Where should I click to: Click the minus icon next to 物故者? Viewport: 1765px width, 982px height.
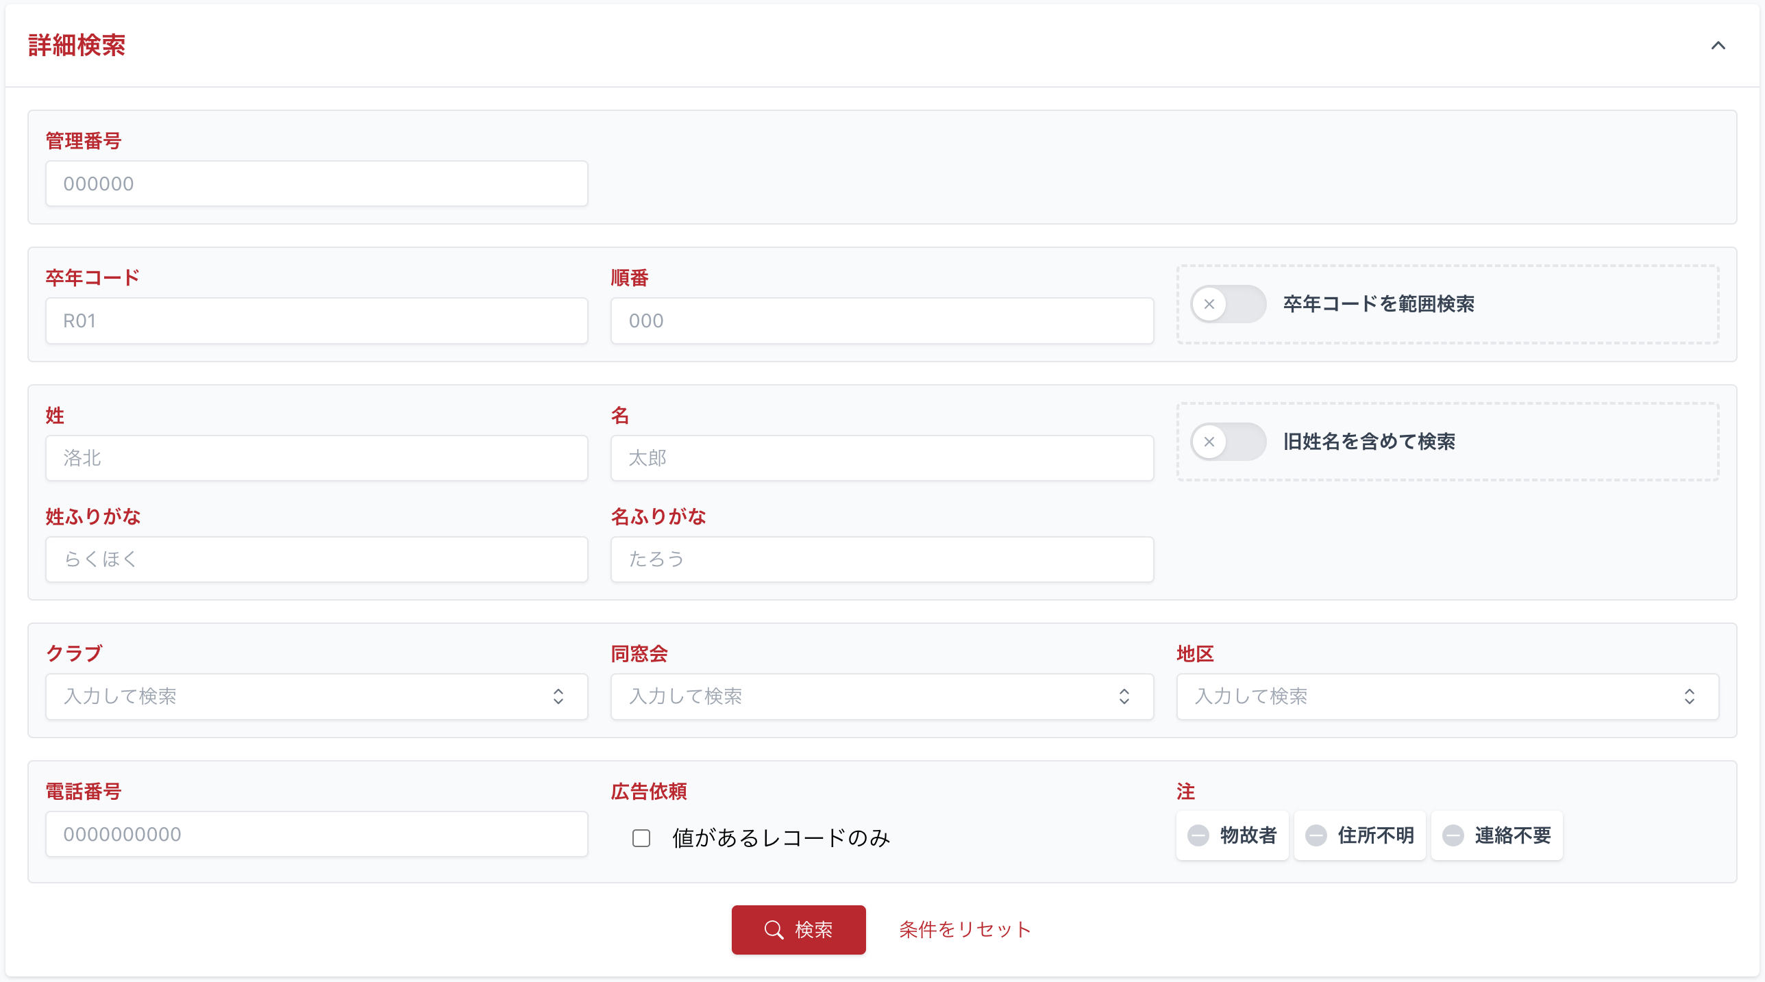[x=1199, y=835]
